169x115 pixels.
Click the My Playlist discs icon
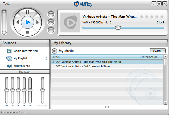[9, 58]
